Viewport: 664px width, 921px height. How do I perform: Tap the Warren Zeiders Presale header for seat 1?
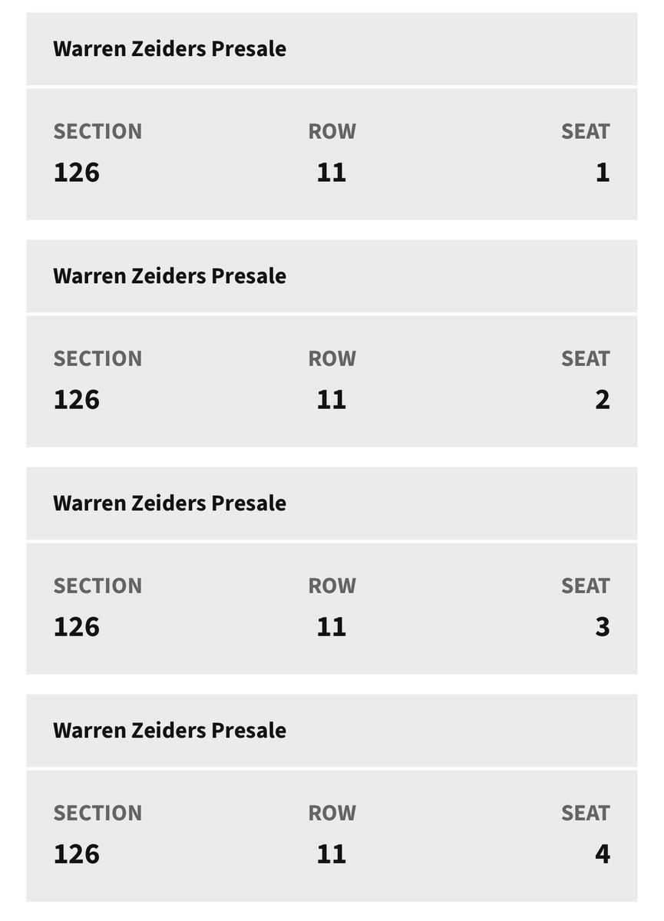[170, 49]
